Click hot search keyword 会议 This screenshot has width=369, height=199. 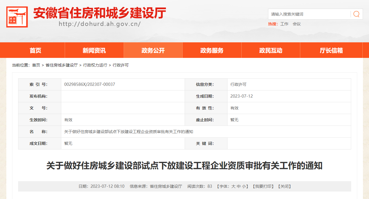coord(297,24)
